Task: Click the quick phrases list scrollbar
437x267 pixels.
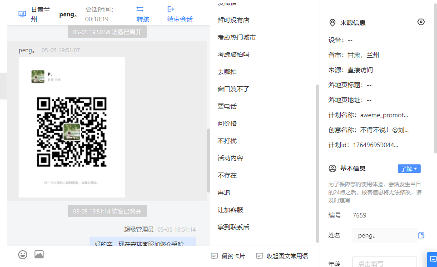Action: (317, 163)
